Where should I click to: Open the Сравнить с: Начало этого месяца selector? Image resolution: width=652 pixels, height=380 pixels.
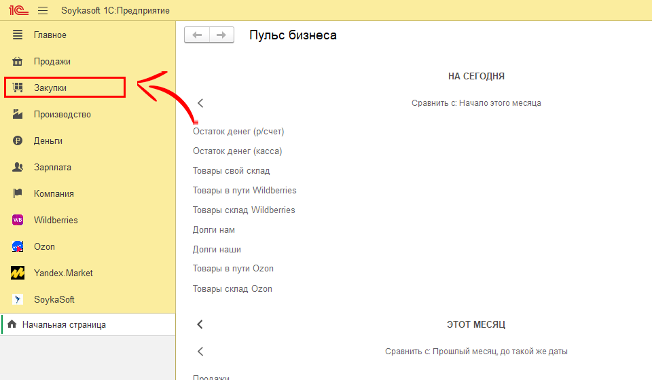[x=475, y=103]
